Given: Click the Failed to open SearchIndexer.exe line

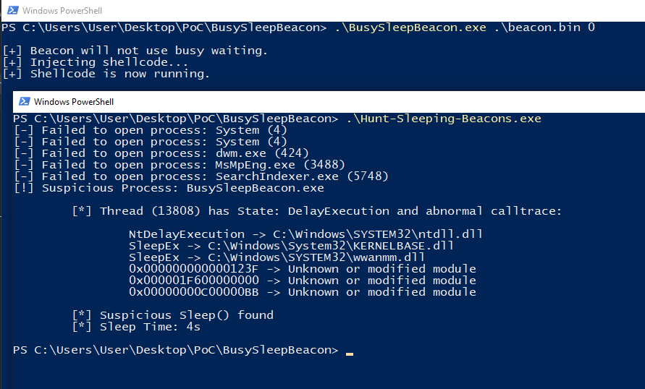Looking at the screenshot, I should 201,176.
